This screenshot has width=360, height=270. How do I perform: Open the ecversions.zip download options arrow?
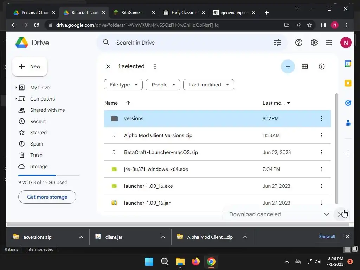[x=81, y=237]
